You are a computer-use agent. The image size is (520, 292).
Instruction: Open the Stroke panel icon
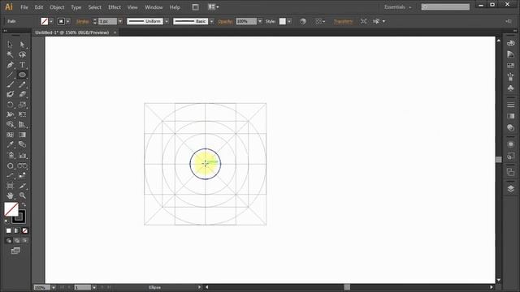tap(511, 105)
